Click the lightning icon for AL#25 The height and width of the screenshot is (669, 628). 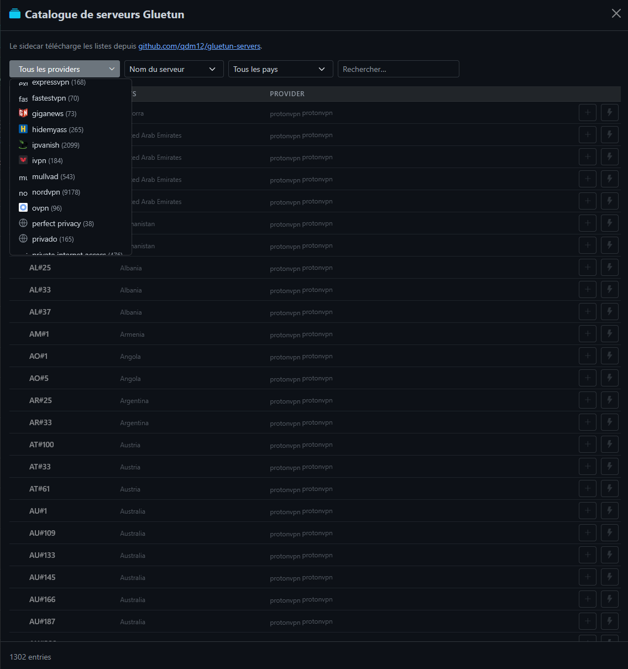(x=610, y=267)
